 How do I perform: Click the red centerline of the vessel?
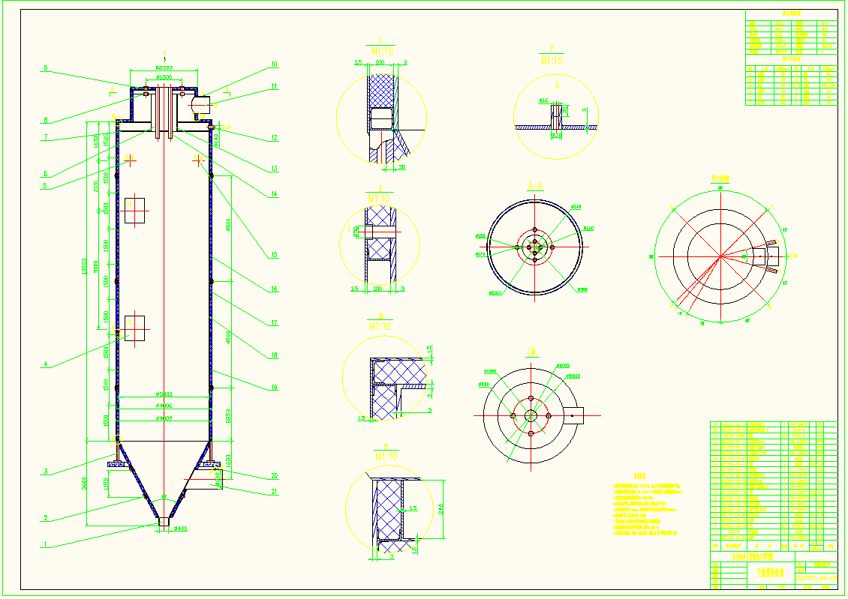coord(164,300)
